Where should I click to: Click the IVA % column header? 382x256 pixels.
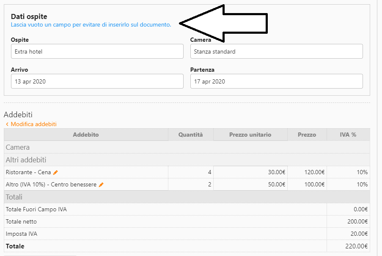click(348, 135)
